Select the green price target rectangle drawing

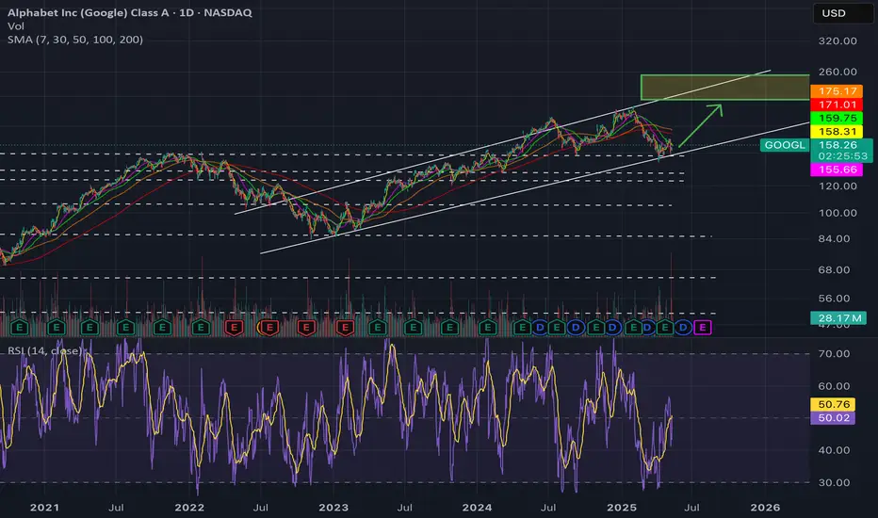click(x=725, y=88)
